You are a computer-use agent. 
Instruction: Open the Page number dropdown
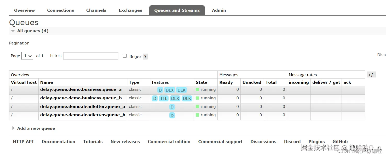tap(27, 56)
